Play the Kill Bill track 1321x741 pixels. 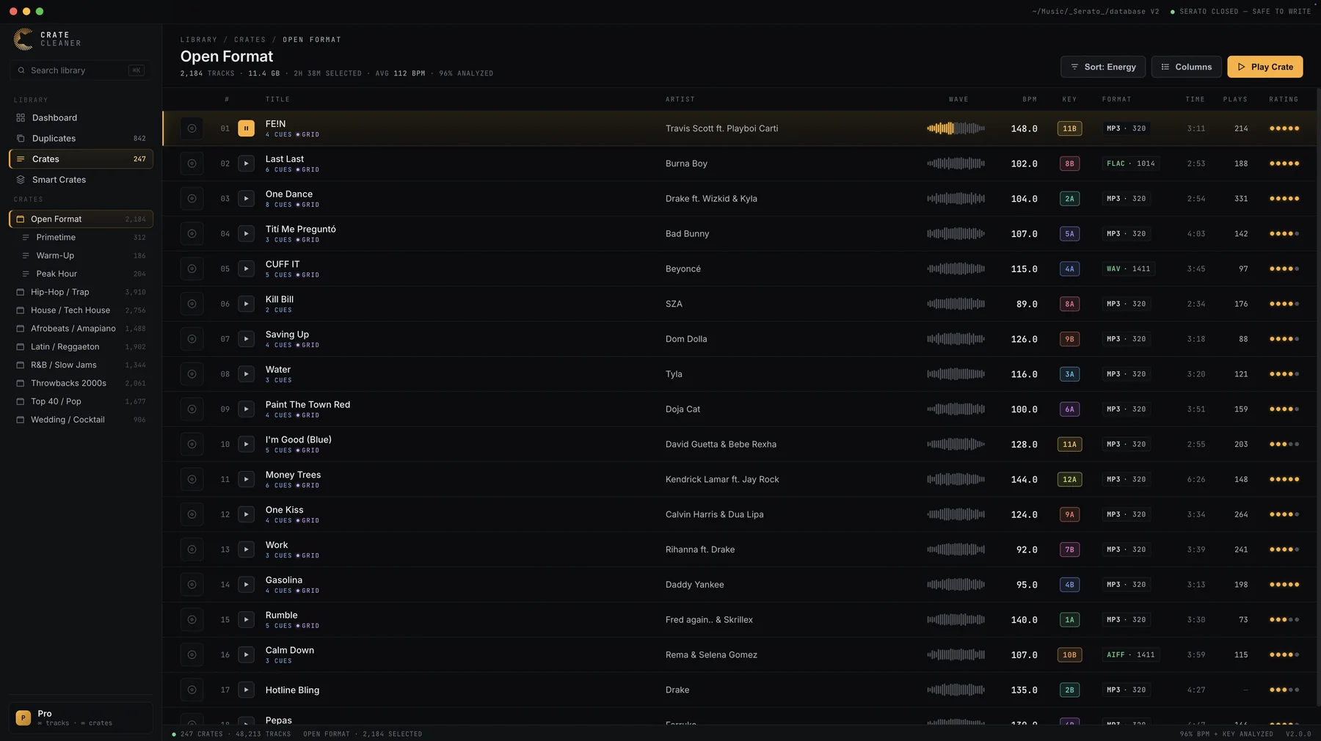246,304
